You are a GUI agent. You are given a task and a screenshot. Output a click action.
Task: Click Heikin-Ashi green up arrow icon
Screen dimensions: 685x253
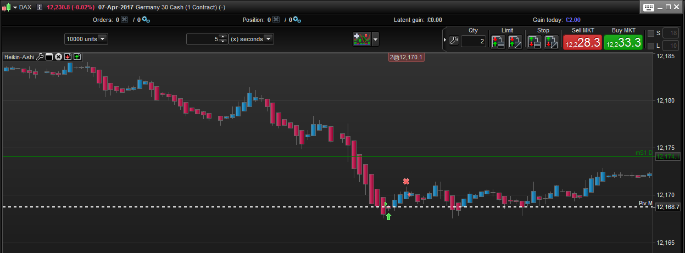[x=77, y=57]
